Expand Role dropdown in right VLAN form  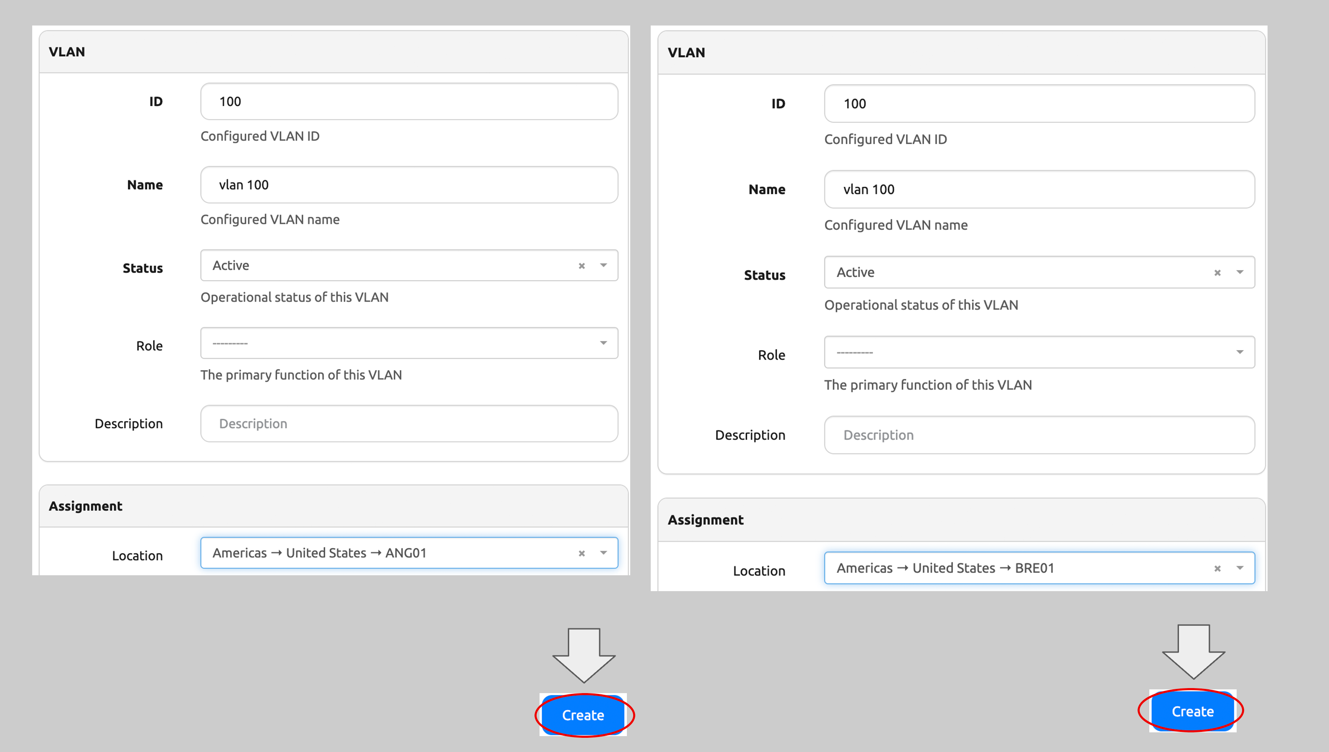[1240, 352]
